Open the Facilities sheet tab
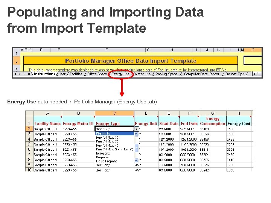The width and height of the screenshot is (271, 203). click(76, 74)
